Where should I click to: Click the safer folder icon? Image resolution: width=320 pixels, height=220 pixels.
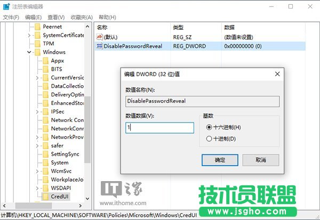coord(46,145)
